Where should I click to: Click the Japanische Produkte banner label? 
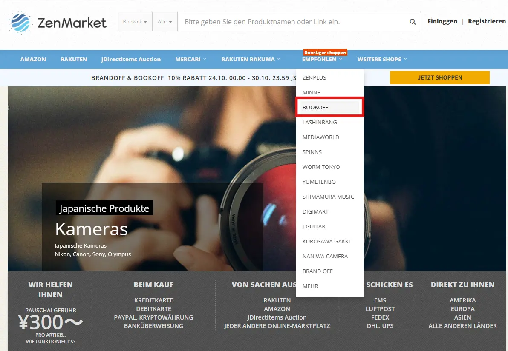[x=104, y=208]
